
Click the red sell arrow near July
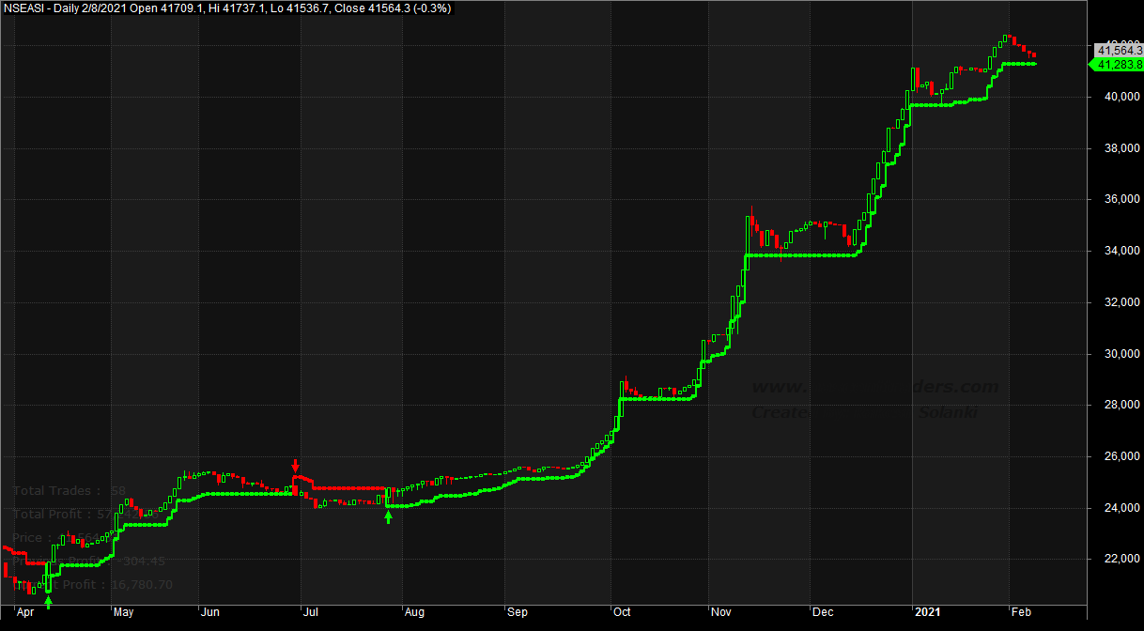pyautogui.click(x=296, y=466)
